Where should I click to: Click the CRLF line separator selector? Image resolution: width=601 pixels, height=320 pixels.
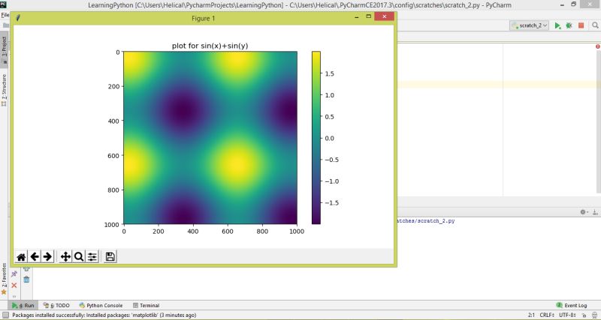point(548,316)
